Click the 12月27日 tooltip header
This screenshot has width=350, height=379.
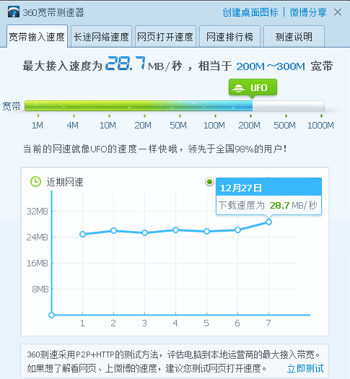[268, 187]
